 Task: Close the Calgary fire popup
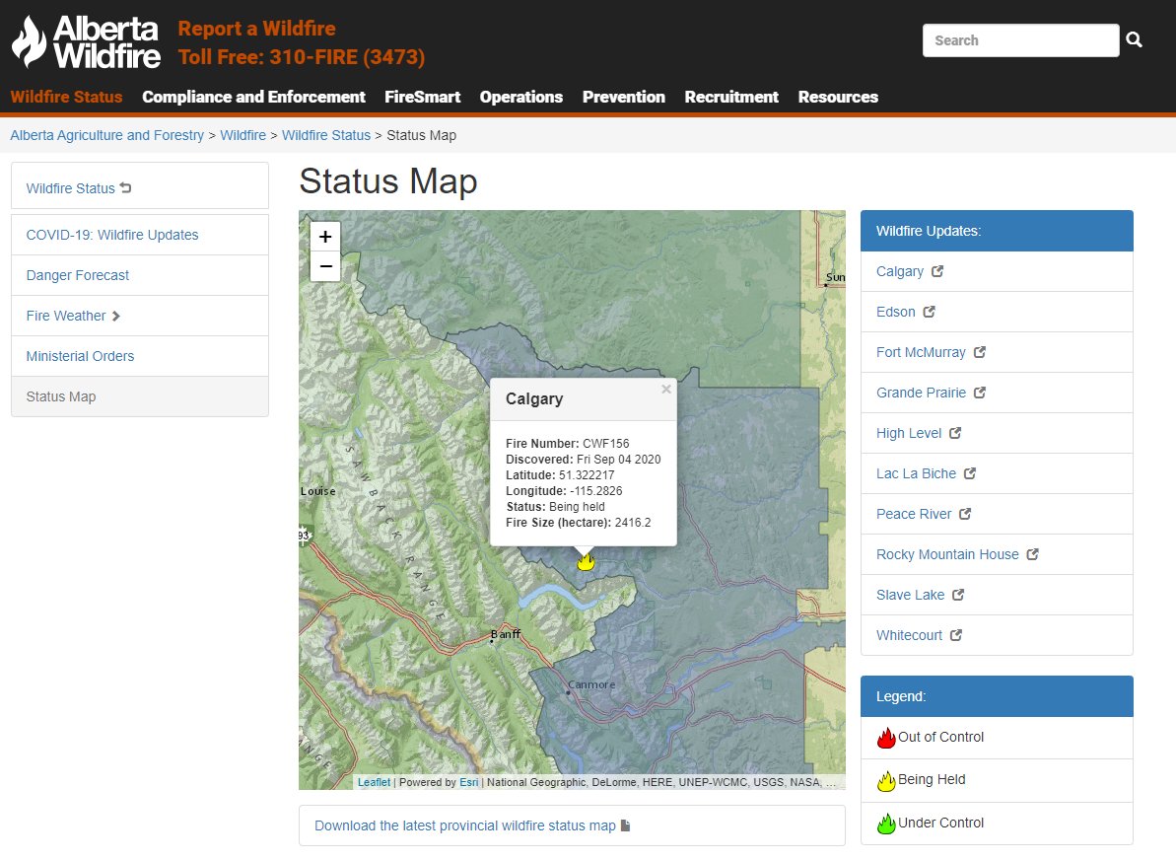click(666, 389)
